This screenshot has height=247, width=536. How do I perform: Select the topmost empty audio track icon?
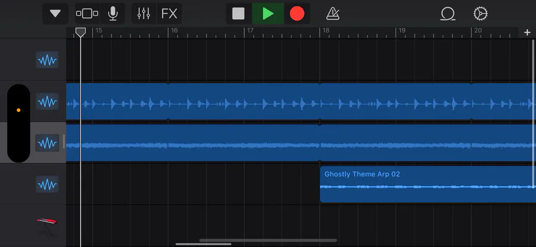click(47, 60)
